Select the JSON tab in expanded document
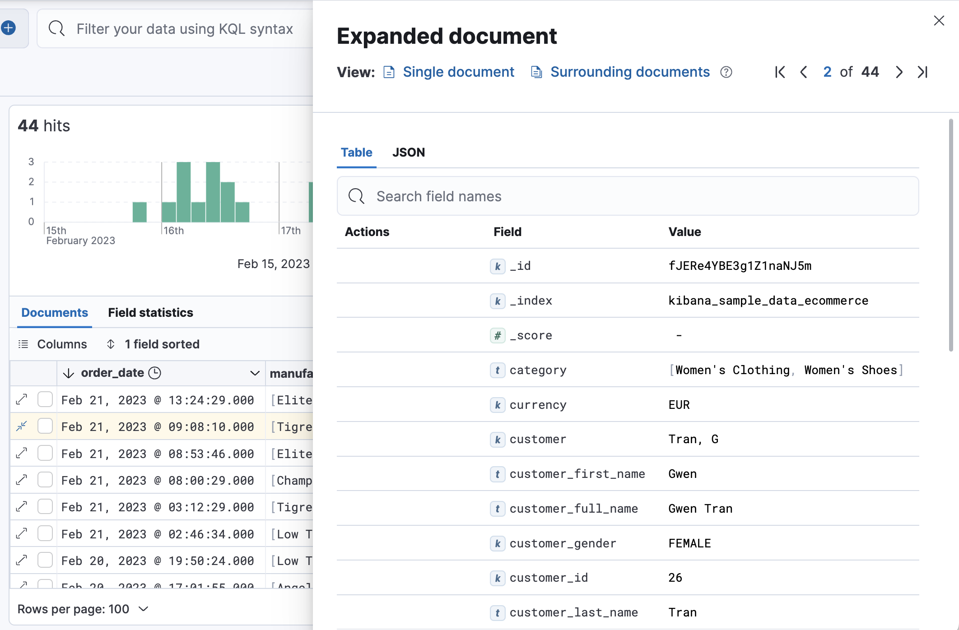Image resolution: width=959 pixels, height=630 pixels. coord(409,152)
